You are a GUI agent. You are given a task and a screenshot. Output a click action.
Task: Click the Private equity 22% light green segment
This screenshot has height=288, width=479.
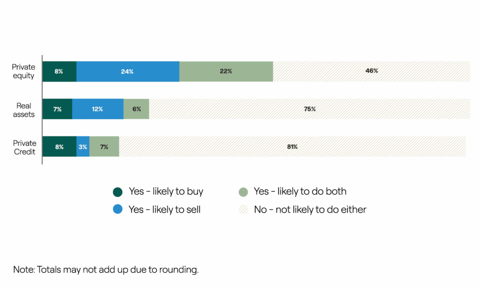click(226, 72)
